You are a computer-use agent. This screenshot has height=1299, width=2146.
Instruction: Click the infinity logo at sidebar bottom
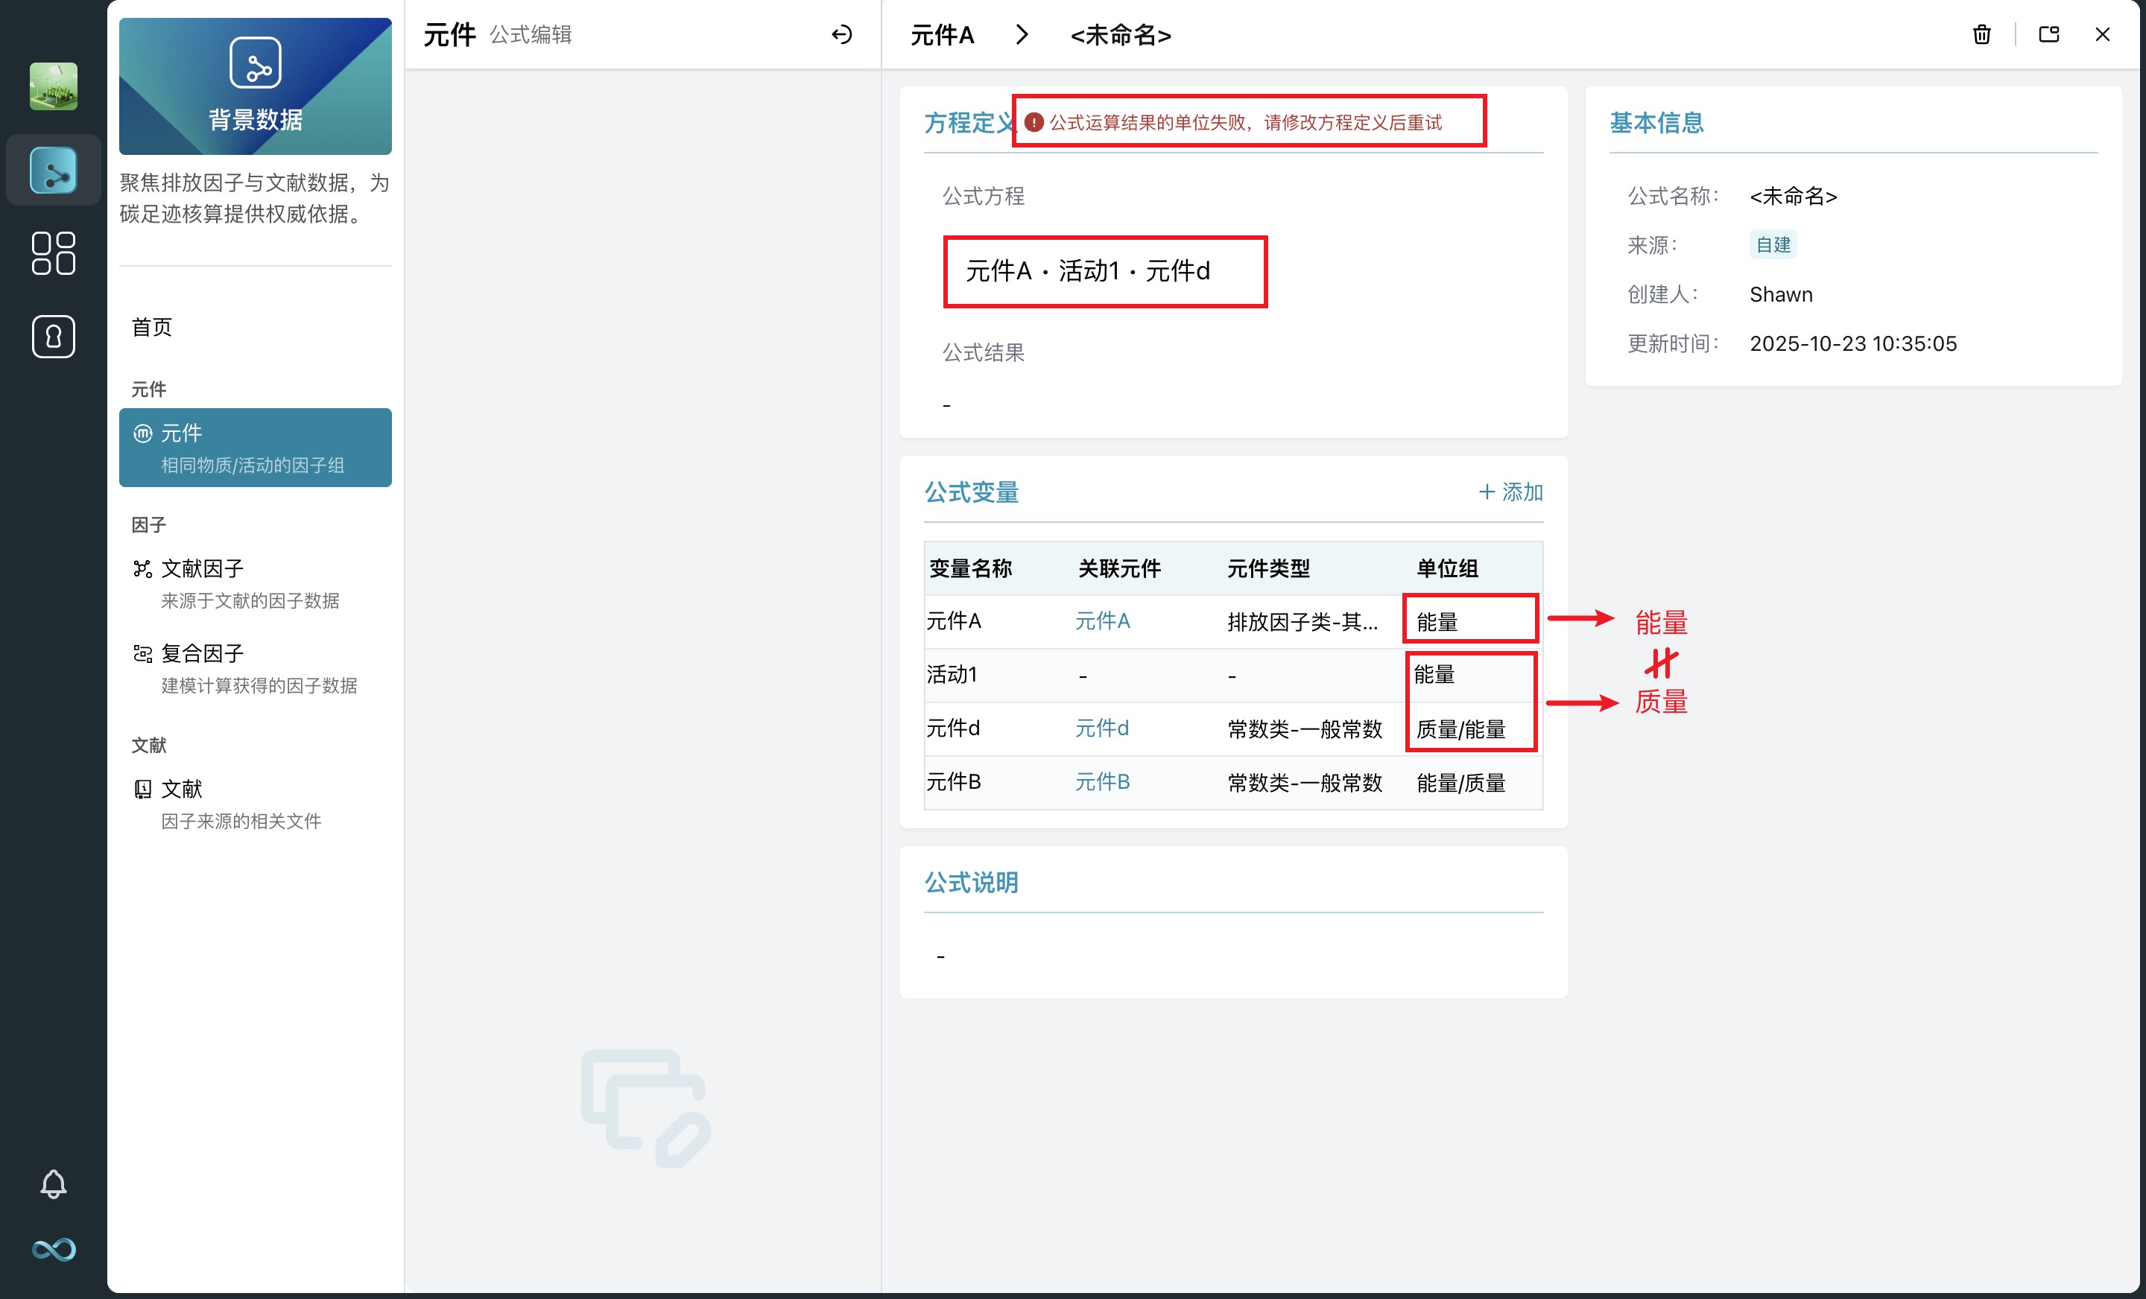point(52,1249)
